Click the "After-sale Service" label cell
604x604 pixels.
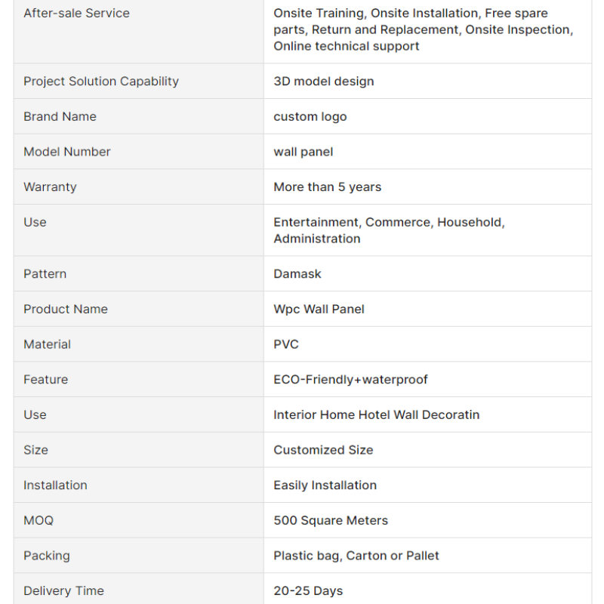(76, 13)
